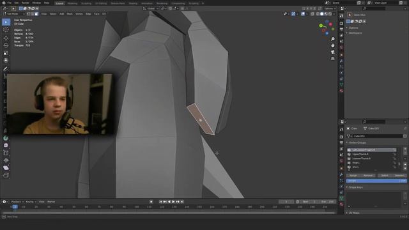Screen dimensions: 409x230
Task: Select the Cursor tool
Action: point(6,30)
